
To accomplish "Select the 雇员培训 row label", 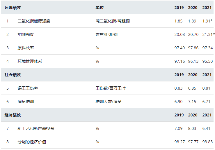I will (26, 102).
